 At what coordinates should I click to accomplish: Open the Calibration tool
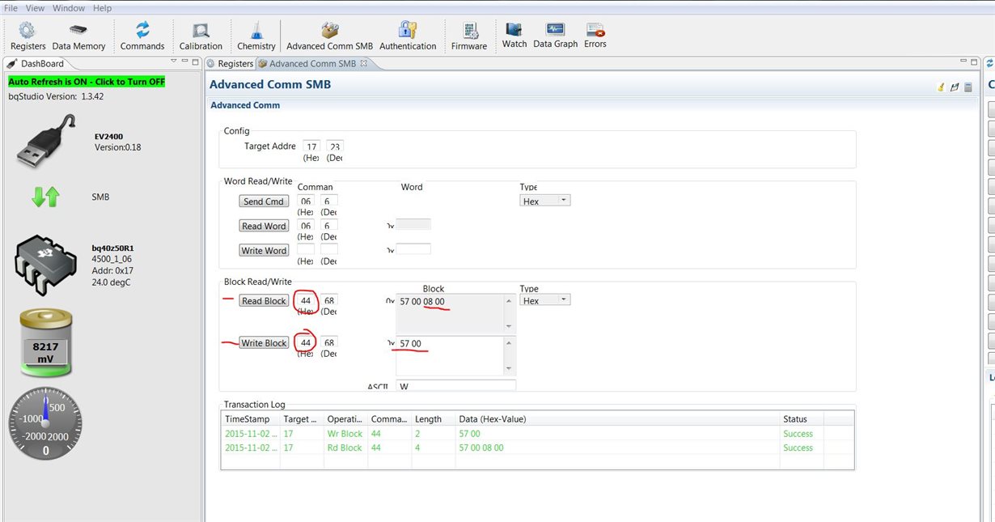point(201,36)
